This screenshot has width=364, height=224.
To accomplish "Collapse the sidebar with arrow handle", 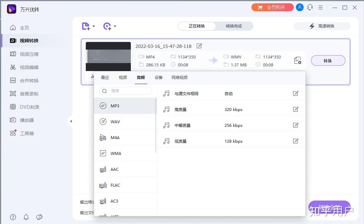I will 71,121.
